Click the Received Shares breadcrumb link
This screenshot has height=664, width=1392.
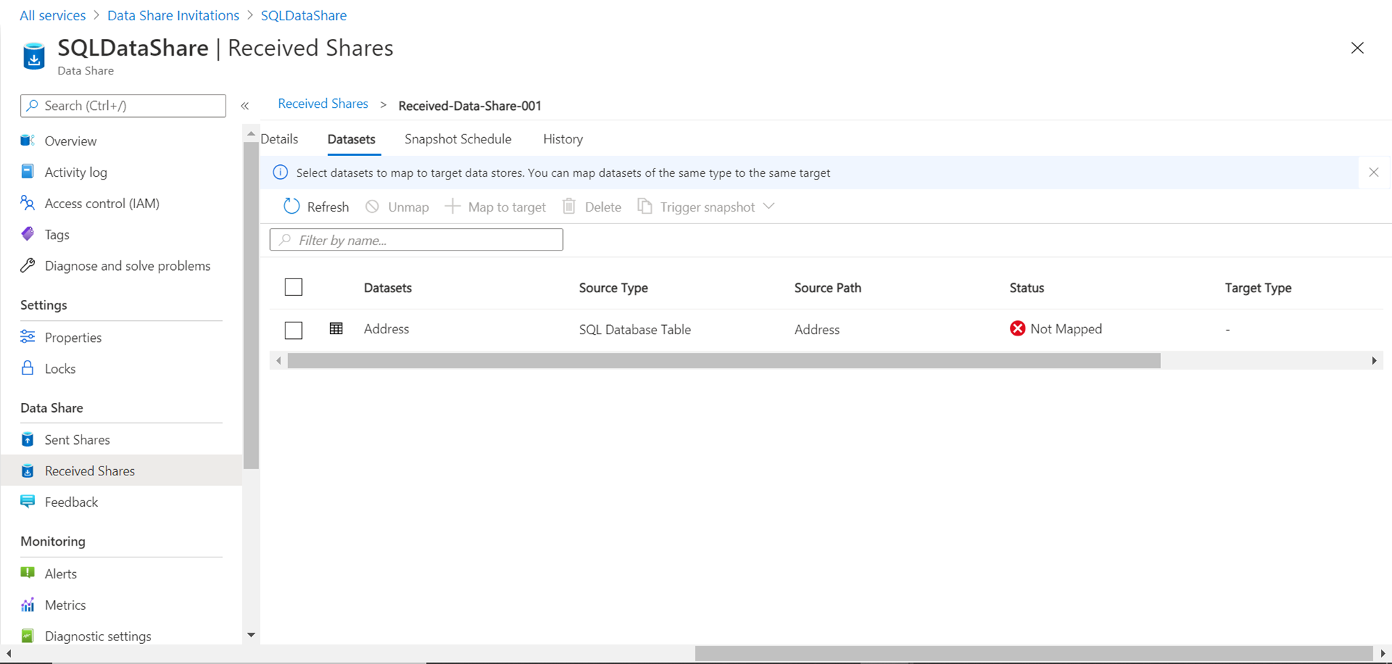(323, 104)
